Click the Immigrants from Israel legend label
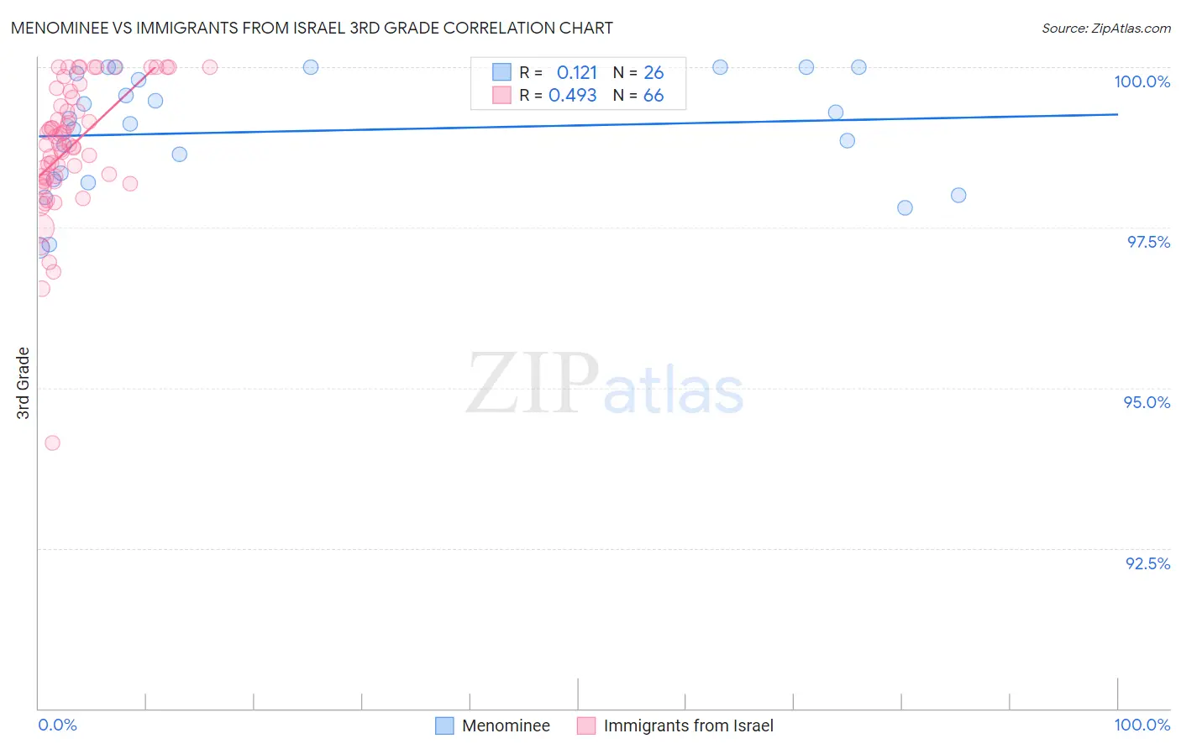The image size is (1181, 749). (688, 725)
